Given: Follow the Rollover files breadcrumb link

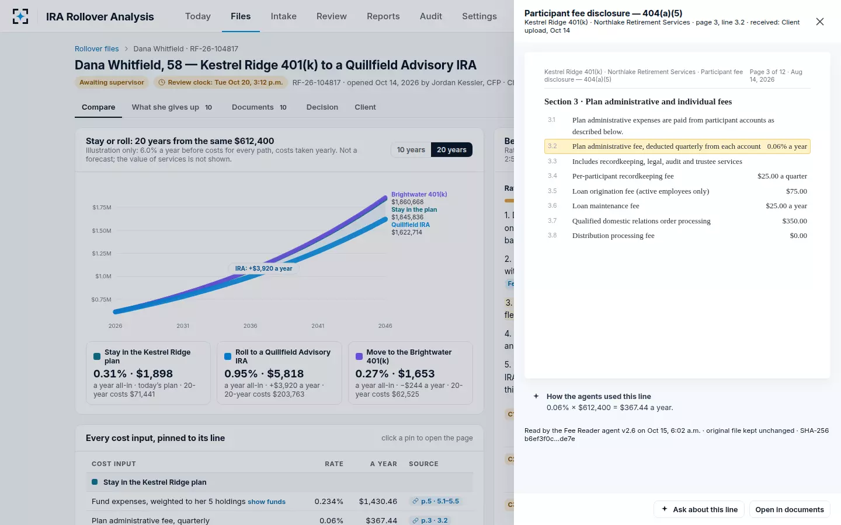Looking at the screenshot, I should coord(97,49).
